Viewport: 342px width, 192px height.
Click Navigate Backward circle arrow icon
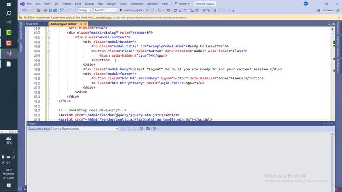[24, 10]
